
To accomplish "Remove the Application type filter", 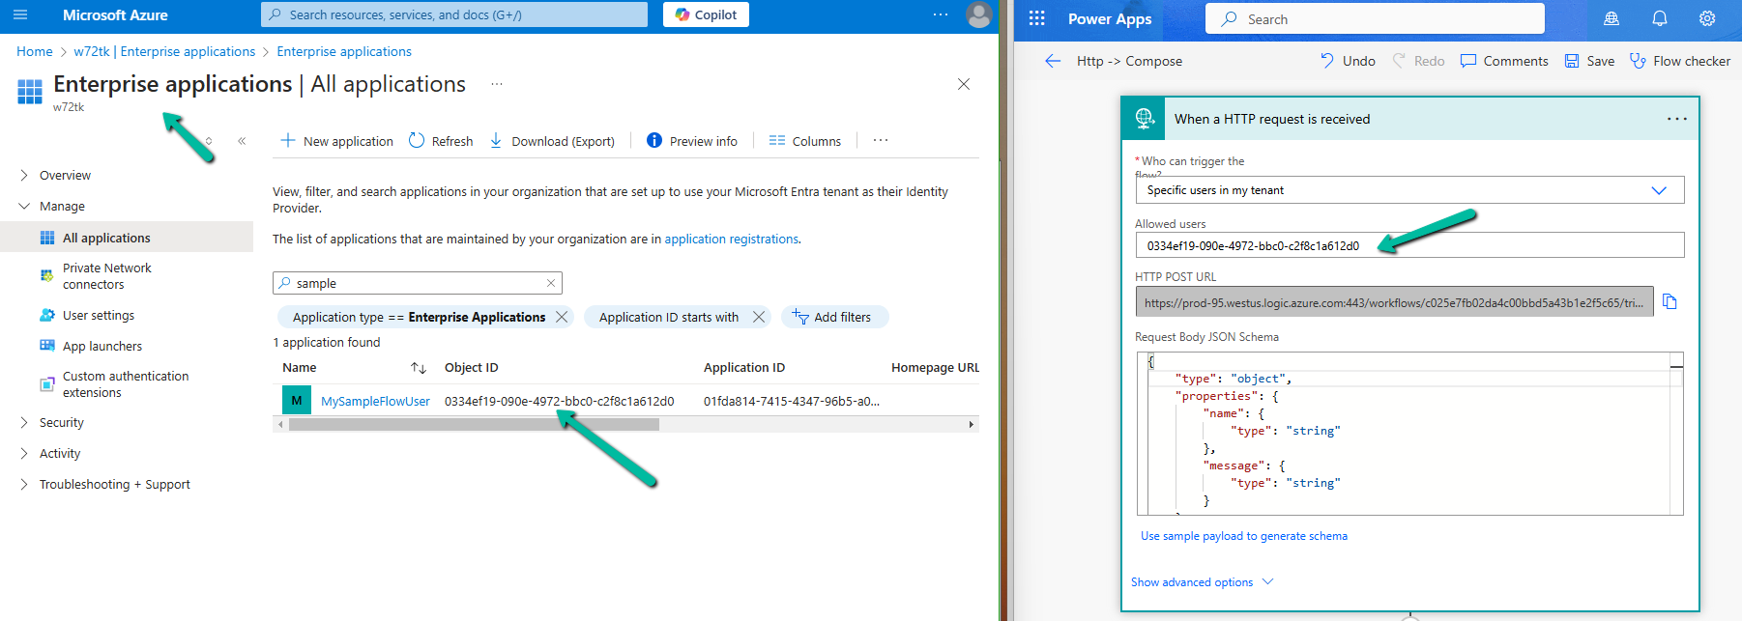I will 562,317.
